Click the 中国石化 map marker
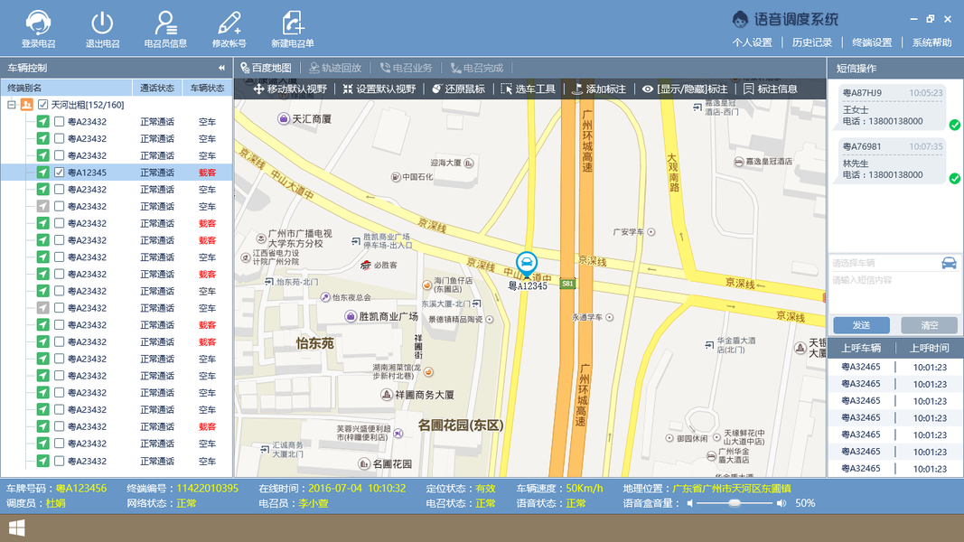Image resolution: width=964 pixels, height=542 pixels. [397, 177]
